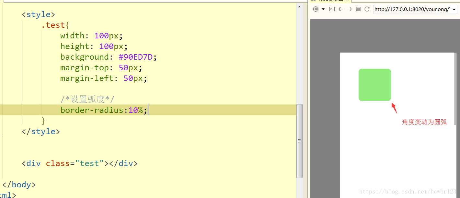
Task: Stop loading the preview page
Action: pos(358,9)
